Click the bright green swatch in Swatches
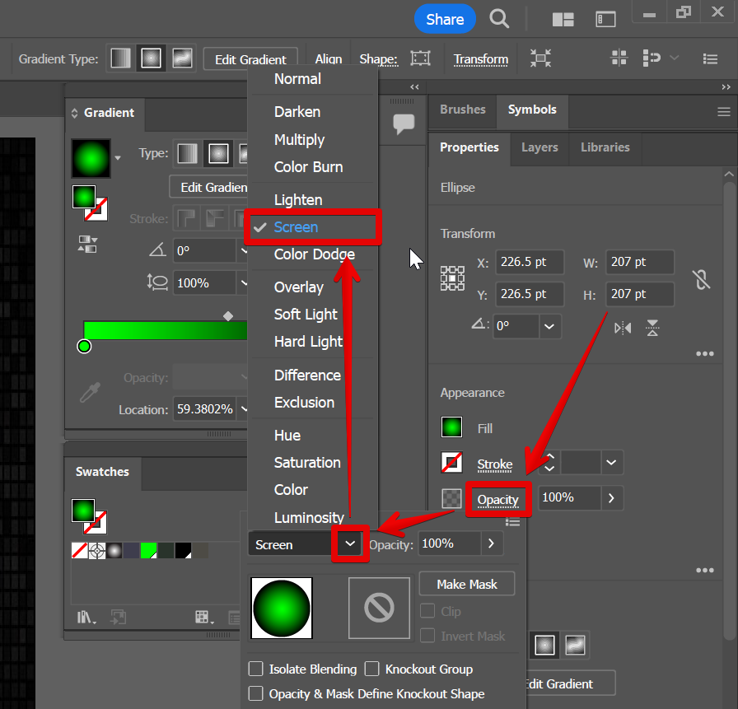The height and width of the screenshot is (709, 738). (x=149, y=550)
